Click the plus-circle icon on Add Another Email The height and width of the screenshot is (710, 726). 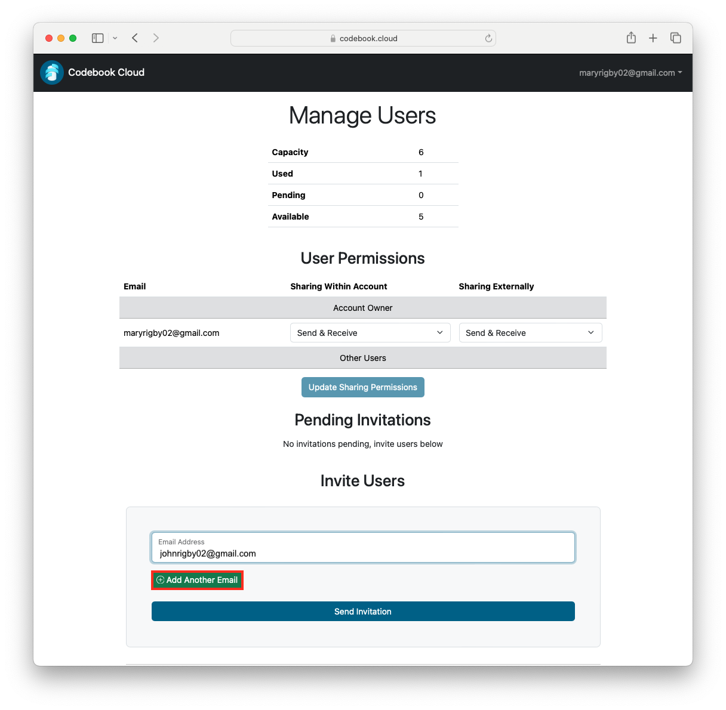160,579
